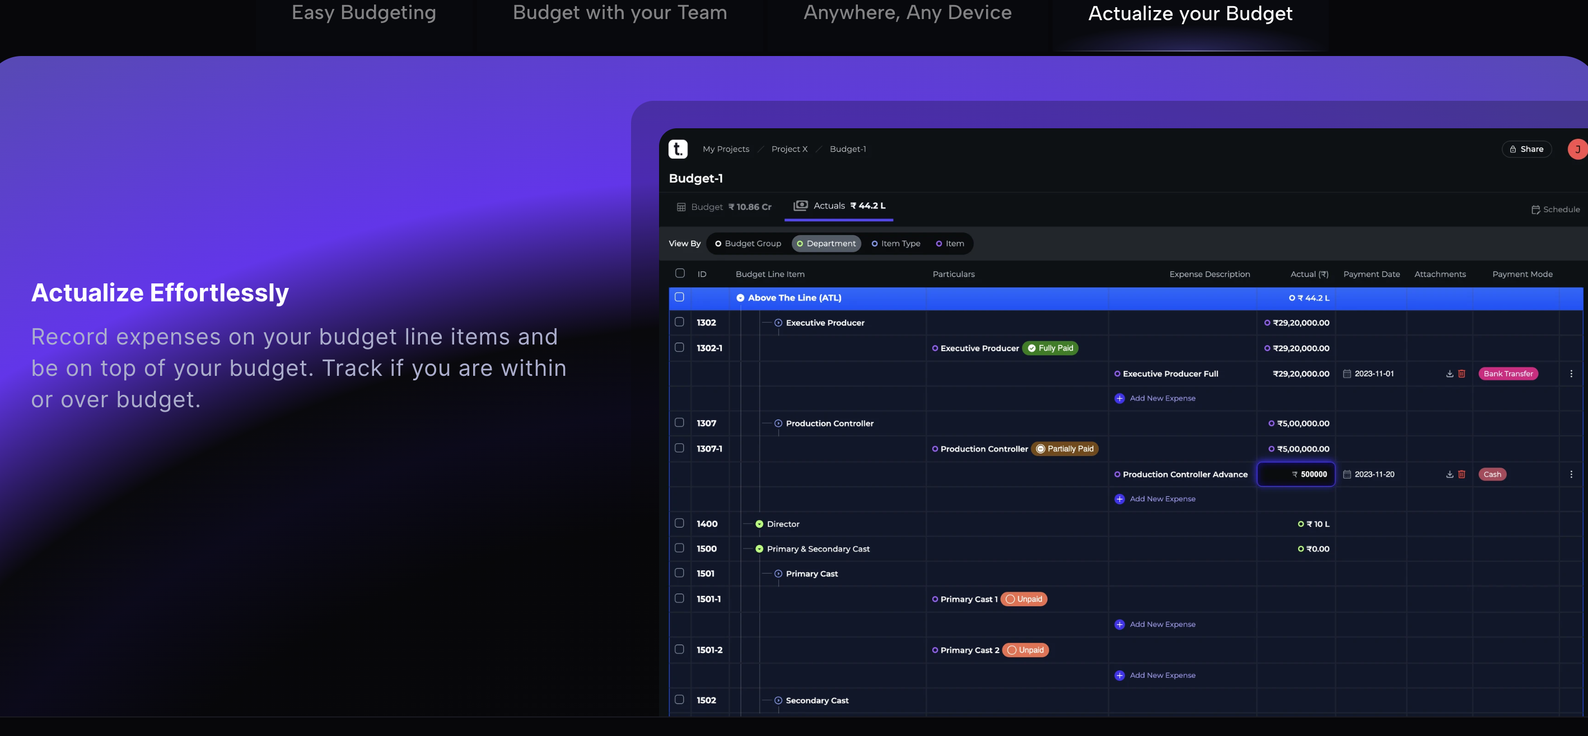
Task: Click the Actuals tab cash icon
Action: 800,205
